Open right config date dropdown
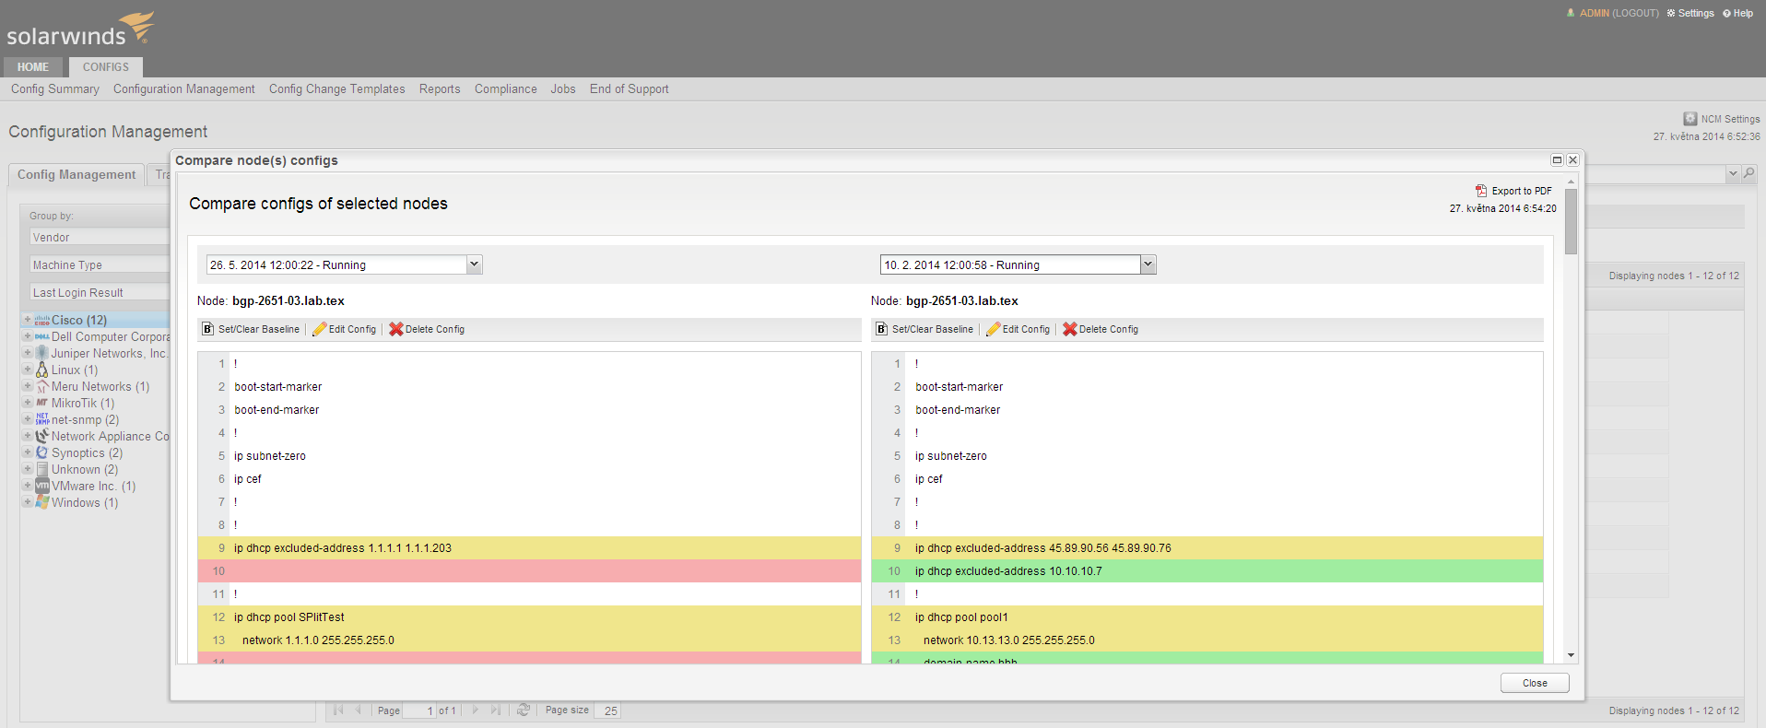Viewport: 1766px width, 728px height. pyautogui.click(x=1148, y=264)
